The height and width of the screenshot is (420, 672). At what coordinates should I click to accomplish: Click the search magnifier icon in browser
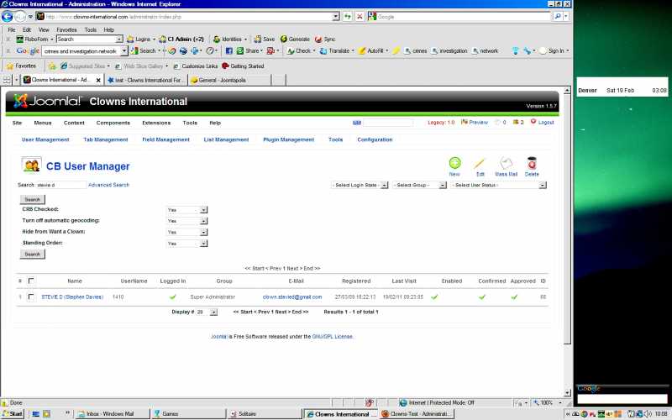point(557,16)
